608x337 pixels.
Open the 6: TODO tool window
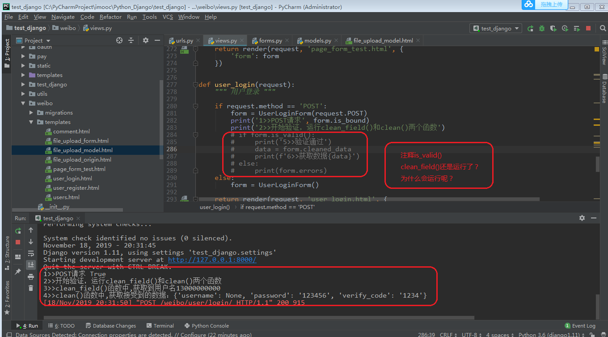61,326
